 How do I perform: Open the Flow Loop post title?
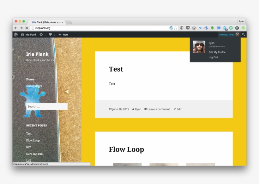[x=126, y=149]
